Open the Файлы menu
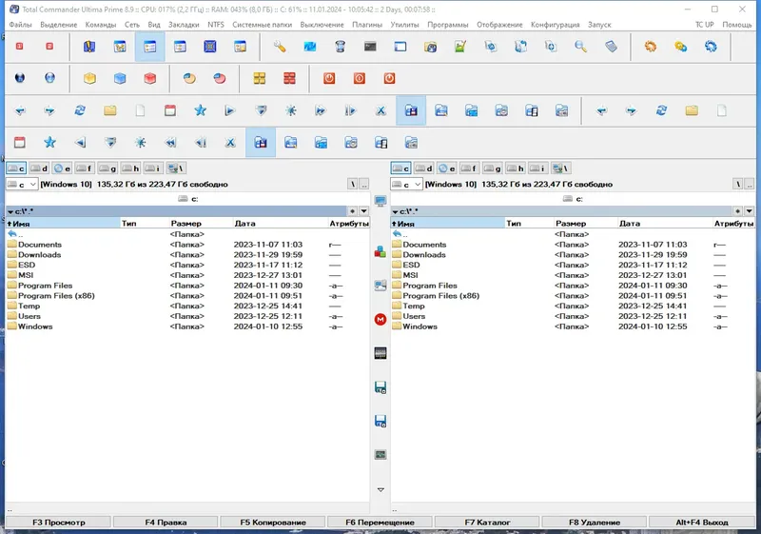 [20, 25]
